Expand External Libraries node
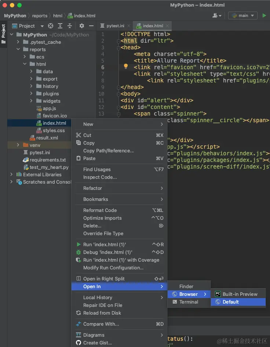This screenshot has height=347, width=270. [x=11, y=174]
